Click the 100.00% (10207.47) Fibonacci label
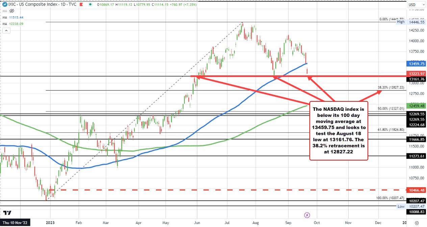The image size is (427, 227). point(390,198)
